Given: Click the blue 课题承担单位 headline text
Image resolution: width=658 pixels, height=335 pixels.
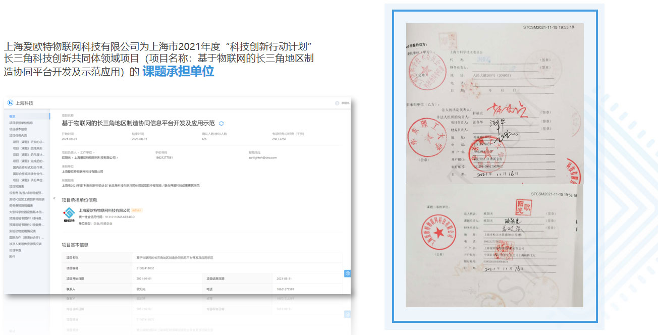Looking at the screenshot, I should coord(178,71).
